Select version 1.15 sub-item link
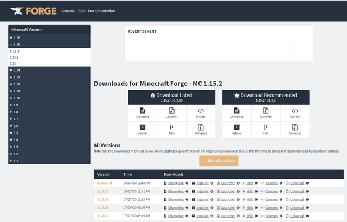 click(x=13, y=64)
